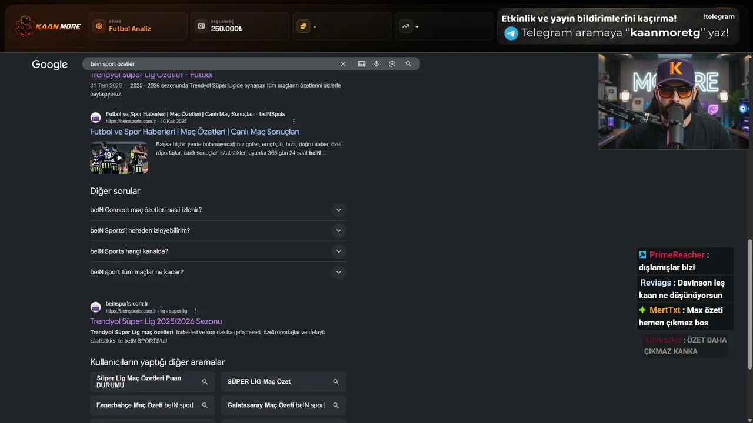The width and height of the screenshot is (753, 423).
Task: Click the '250.000₺' starting balance value
Action: 227,29
